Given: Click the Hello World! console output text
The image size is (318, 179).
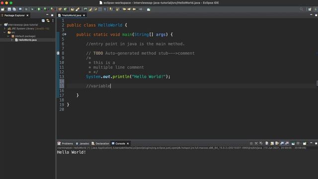Looking at the screenshot, I should pos(72,152).
